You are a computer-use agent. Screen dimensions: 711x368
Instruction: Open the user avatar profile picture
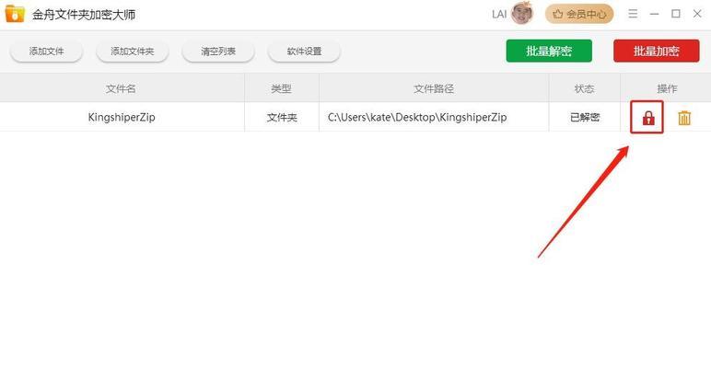[522, 14]
